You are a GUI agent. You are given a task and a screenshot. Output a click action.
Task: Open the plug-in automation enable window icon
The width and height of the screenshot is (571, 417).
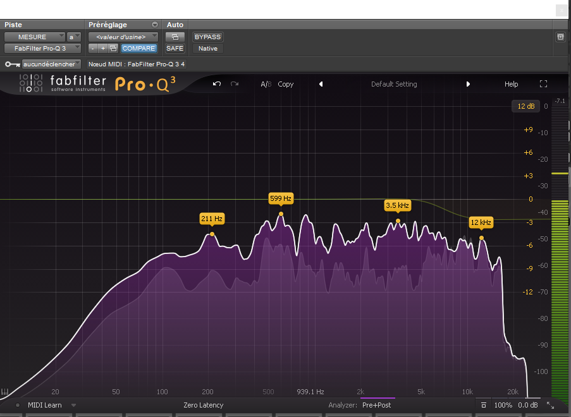coord(175,37)
